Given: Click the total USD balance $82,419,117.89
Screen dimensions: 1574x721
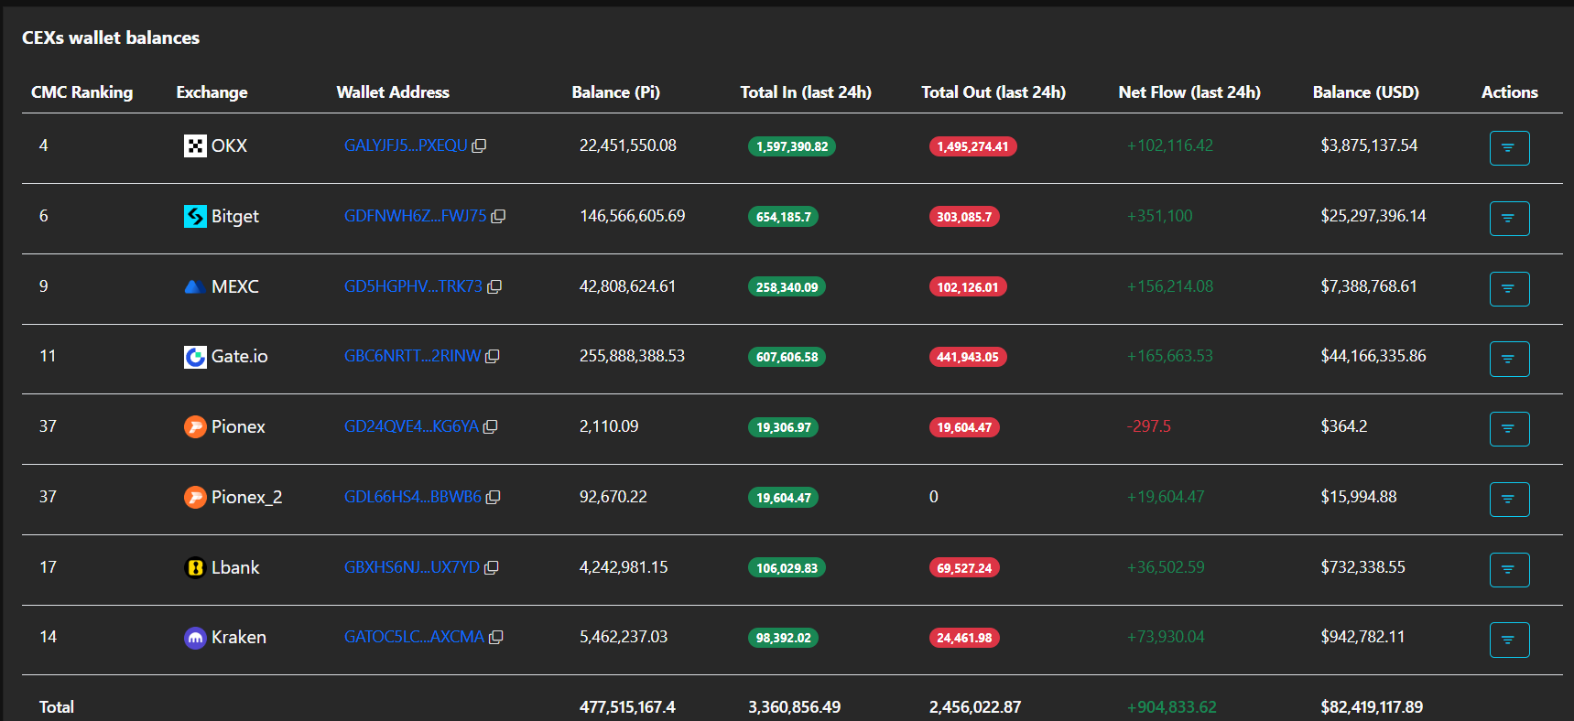Looking at the screenshot, I should (x=1372, y=707).
